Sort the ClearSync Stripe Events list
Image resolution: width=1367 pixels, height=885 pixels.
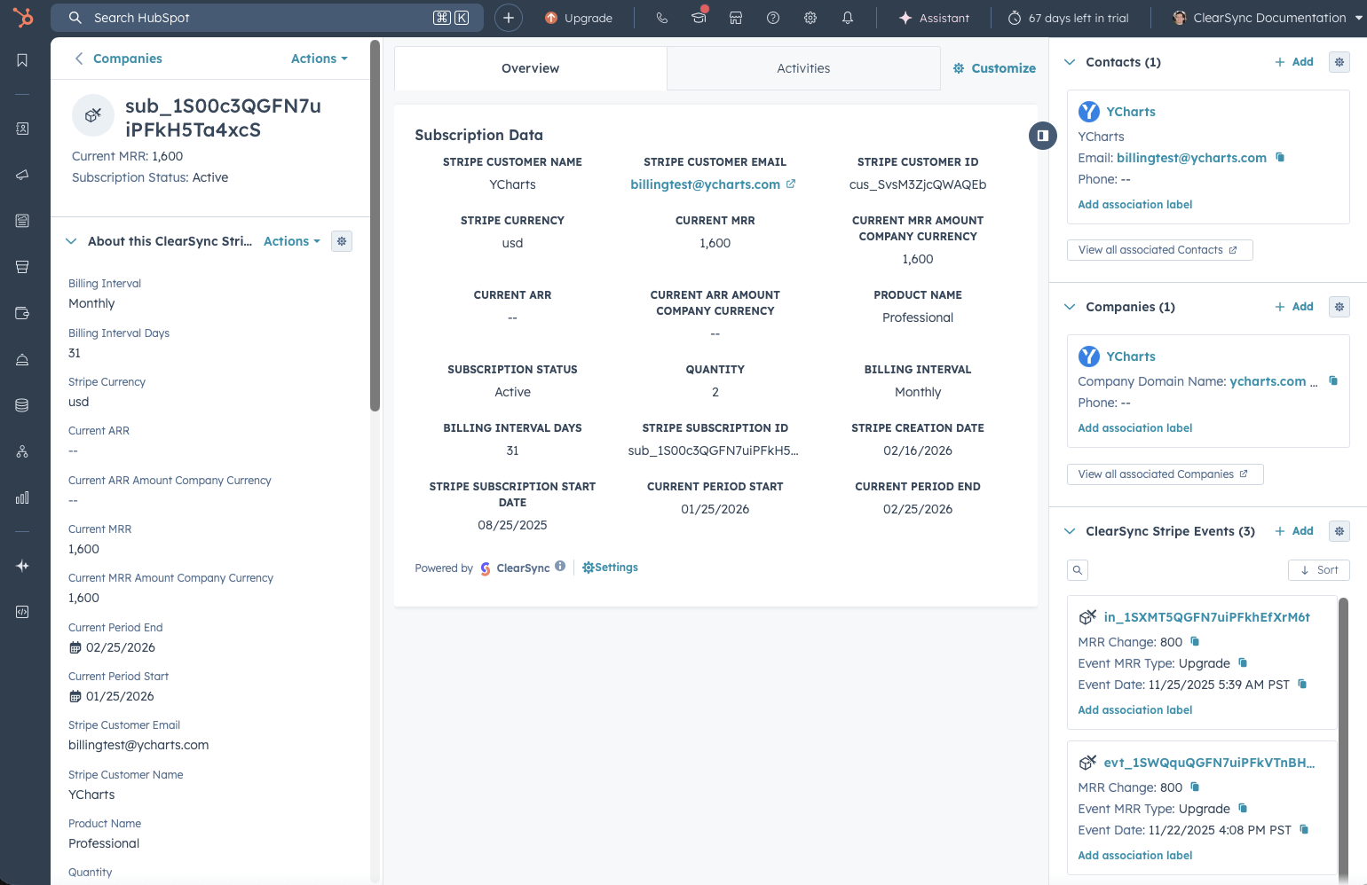pyautogui.click(x=1318, y=570)
